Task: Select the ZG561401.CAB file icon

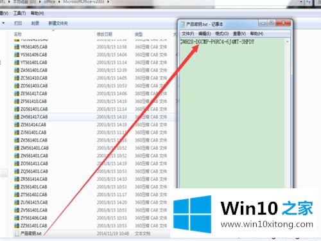Action: point(17,109)
